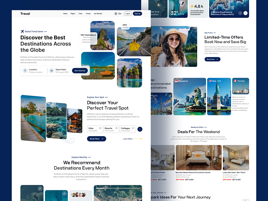Open the Hotel menu item
This screenshot has height=201, width=268.
pyautogui.click(x=65, y=14)
